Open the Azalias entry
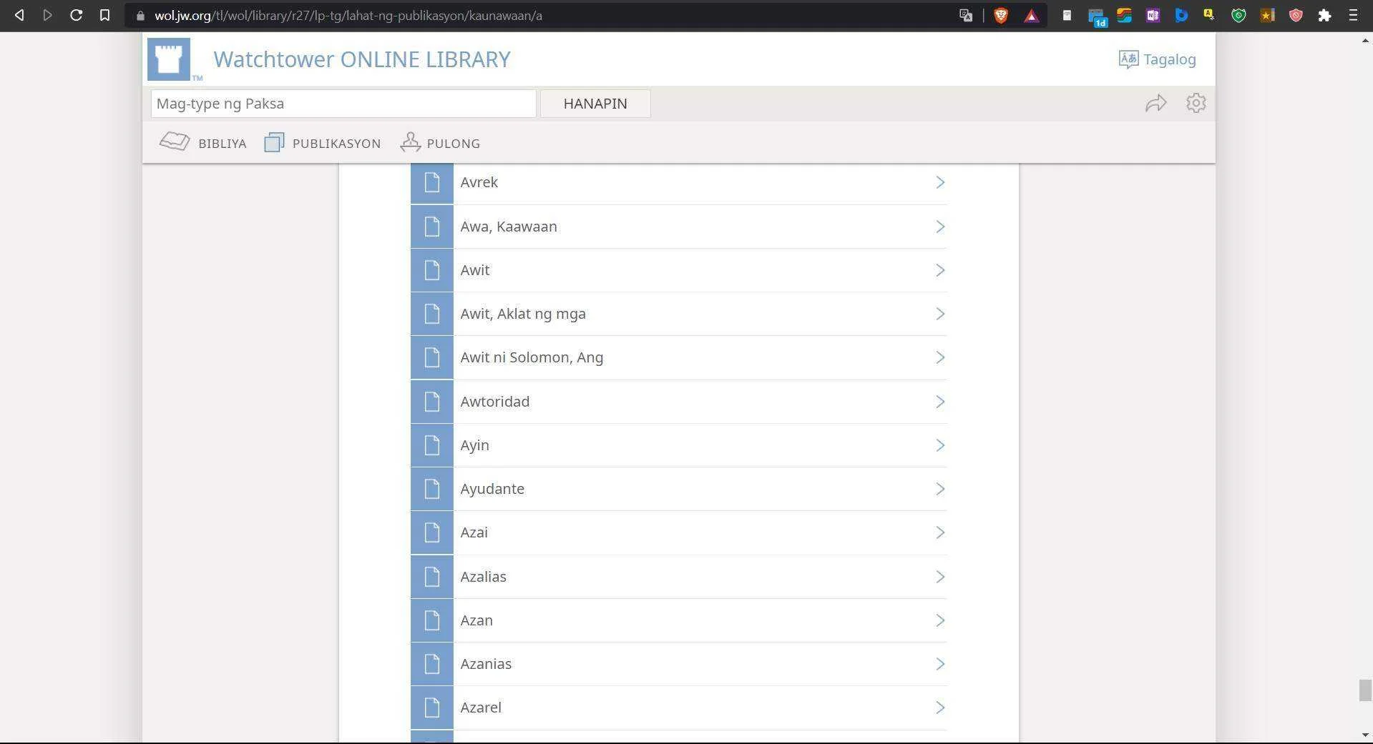Viewport: 1373px width, 744px height. coord(679,577)
